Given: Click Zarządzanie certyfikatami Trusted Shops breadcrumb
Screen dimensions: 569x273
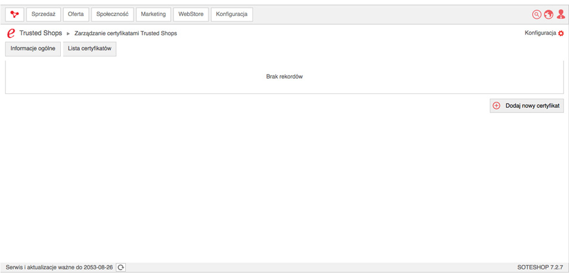Looking at the screenshot, I should [x=126, y=33].
